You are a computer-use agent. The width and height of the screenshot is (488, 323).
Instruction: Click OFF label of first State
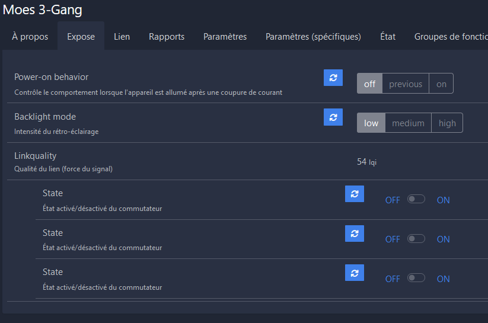click(x=393, y=200)
